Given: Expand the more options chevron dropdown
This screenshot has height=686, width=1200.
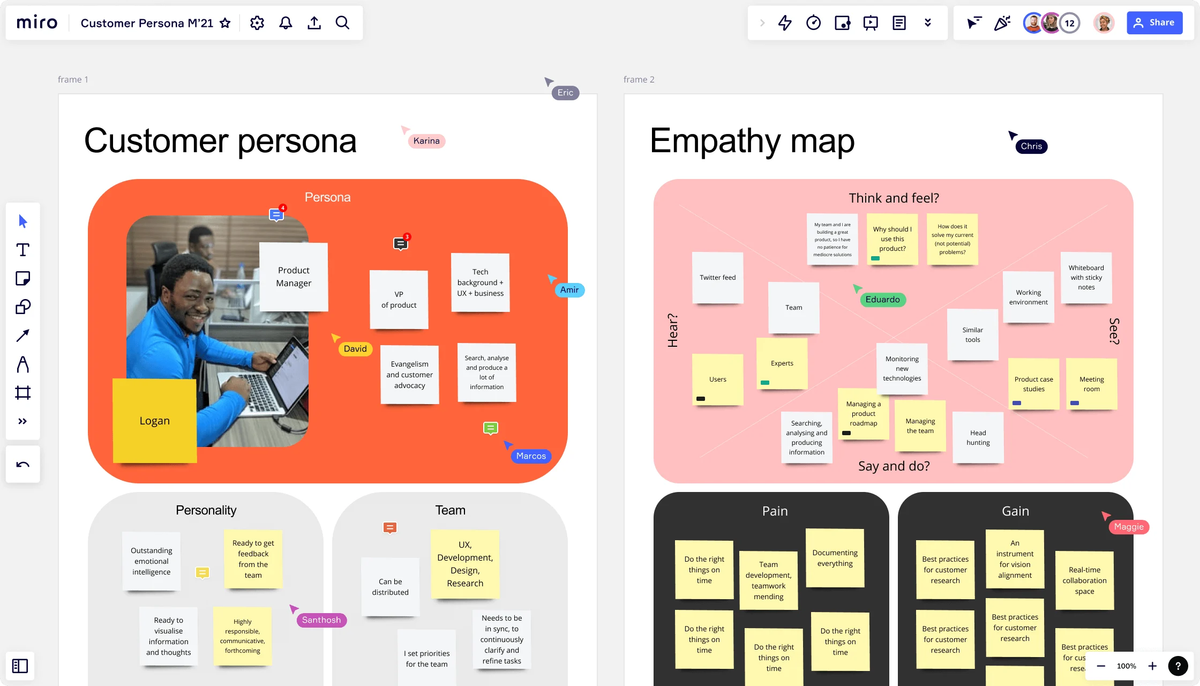Looking at the screenshot, I should point(927,23).
